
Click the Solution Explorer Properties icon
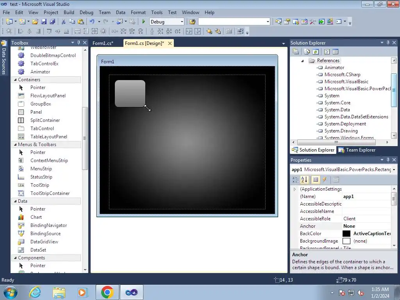296,52
